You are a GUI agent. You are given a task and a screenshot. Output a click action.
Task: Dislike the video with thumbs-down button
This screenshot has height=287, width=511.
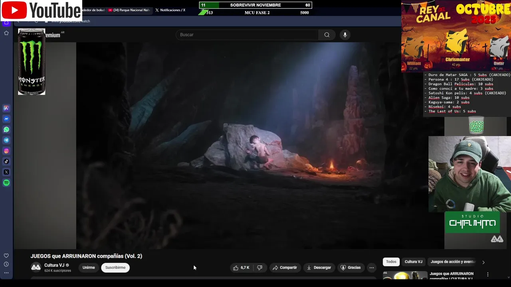(259, 267)
